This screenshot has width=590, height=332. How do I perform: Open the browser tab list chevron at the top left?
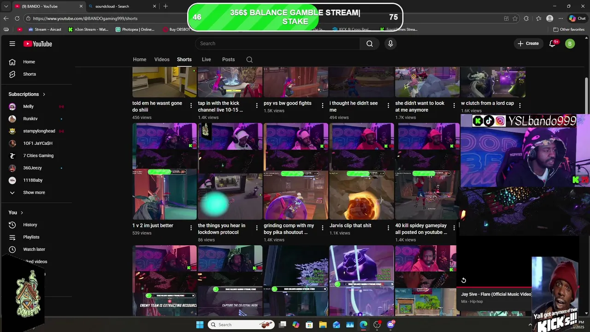6,6
